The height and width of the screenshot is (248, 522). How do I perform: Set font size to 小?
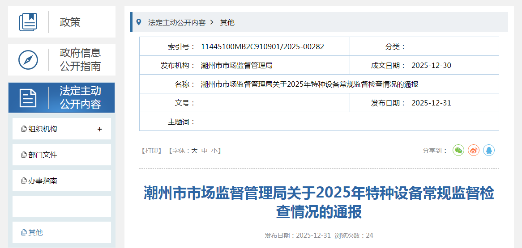214,151
